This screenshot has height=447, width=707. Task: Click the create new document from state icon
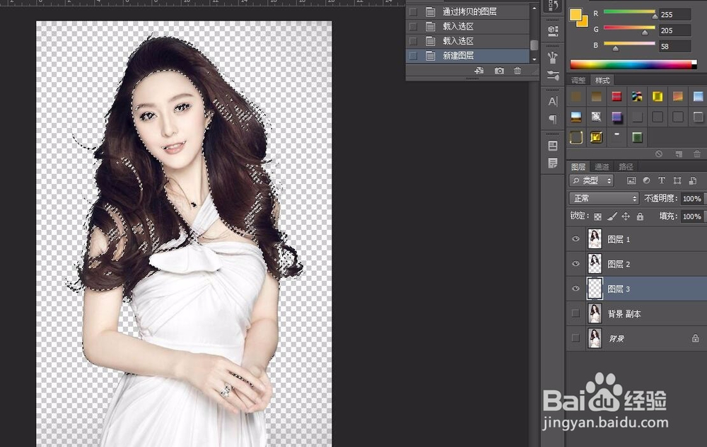pyautogui.click(x=479, y=70)
